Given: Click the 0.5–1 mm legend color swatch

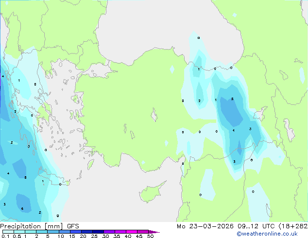Looking at the screenshot, I should tap(19, 232).
